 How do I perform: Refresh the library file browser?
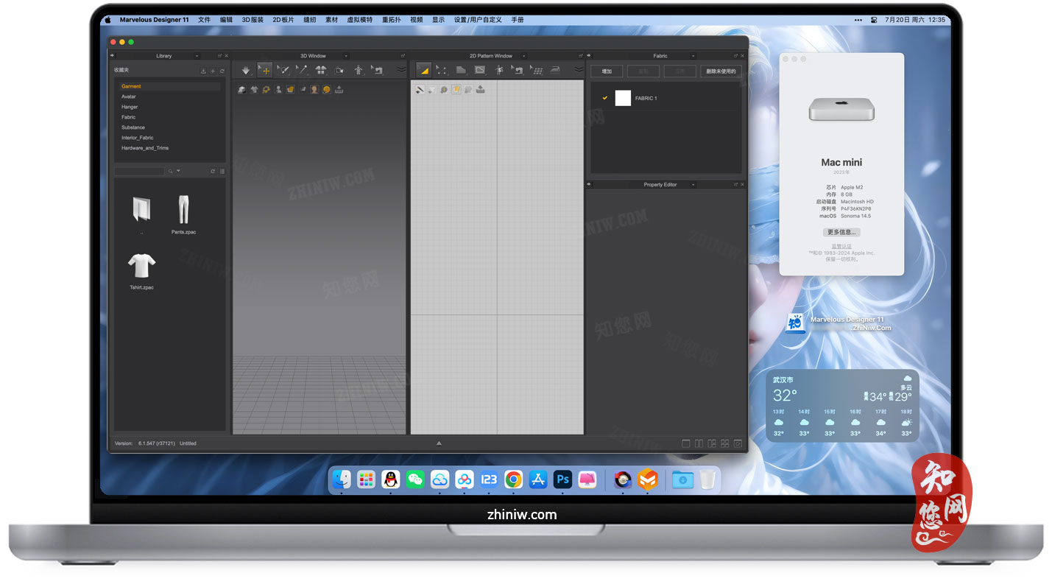(x=213, y=171)
